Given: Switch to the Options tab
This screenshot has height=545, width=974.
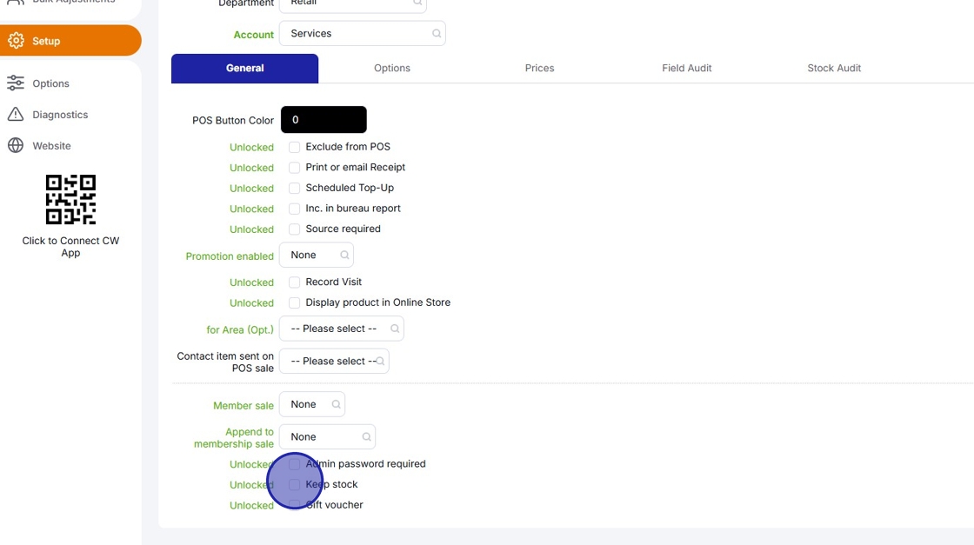Looking at the screenshot, I should (x=392, y=69).
